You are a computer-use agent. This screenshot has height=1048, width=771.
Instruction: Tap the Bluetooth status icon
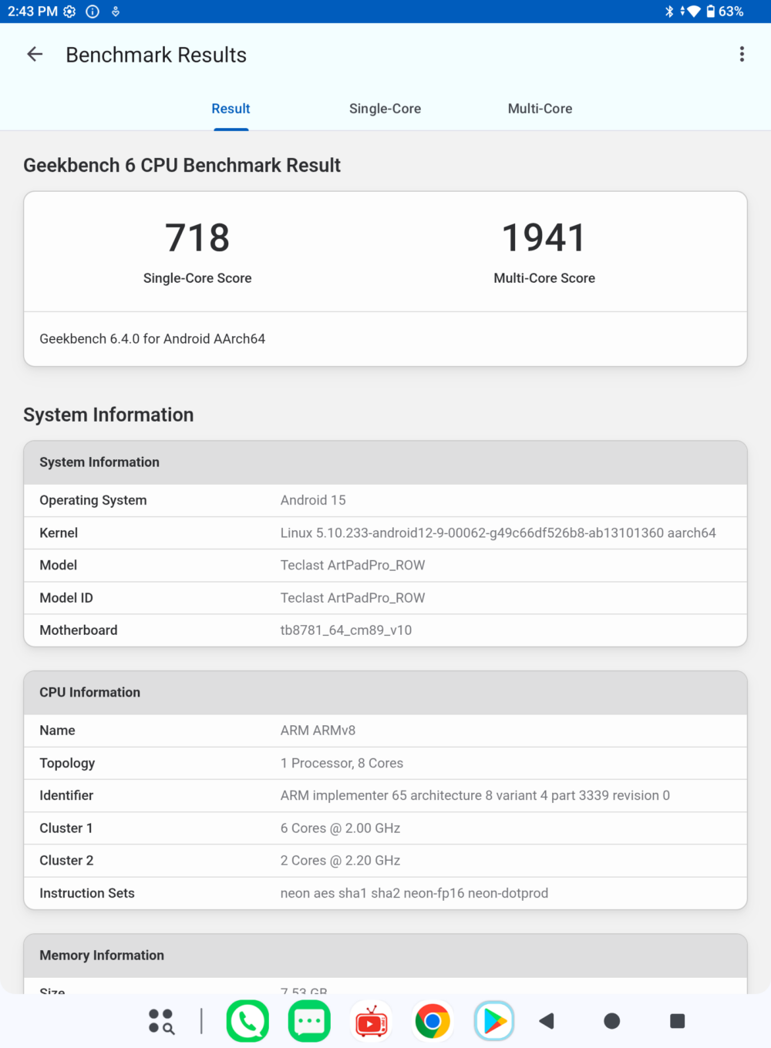coord(668,12)
